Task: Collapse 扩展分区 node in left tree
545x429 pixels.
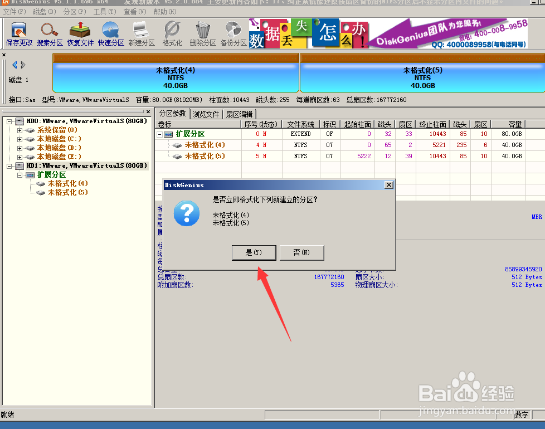Action: (x=20, y=175)
